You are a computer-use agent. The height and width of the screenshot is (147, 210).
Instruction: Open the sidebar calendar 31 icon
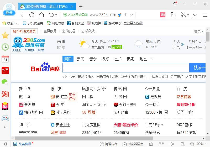[x=5, y=59]
